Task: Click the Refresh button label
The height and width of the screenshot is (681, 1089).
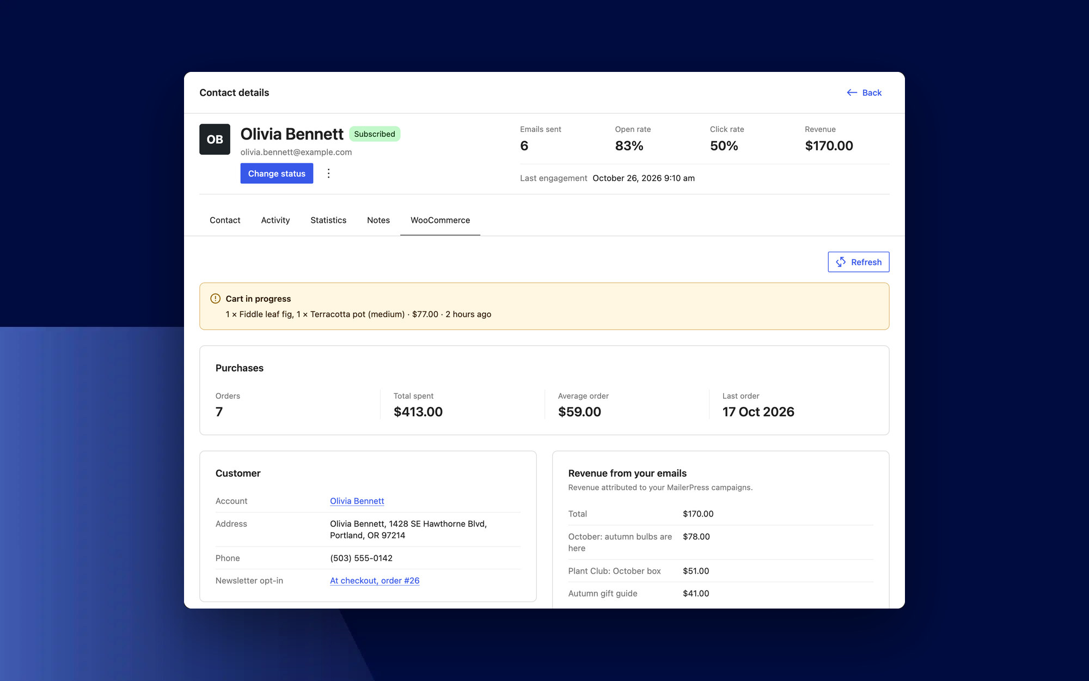Action: click(866, 262)
